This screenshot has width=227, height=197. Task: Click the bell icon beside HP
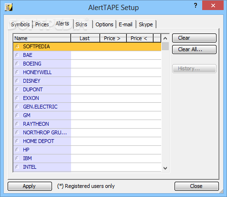pyautogui.click(x=17, y=150)
